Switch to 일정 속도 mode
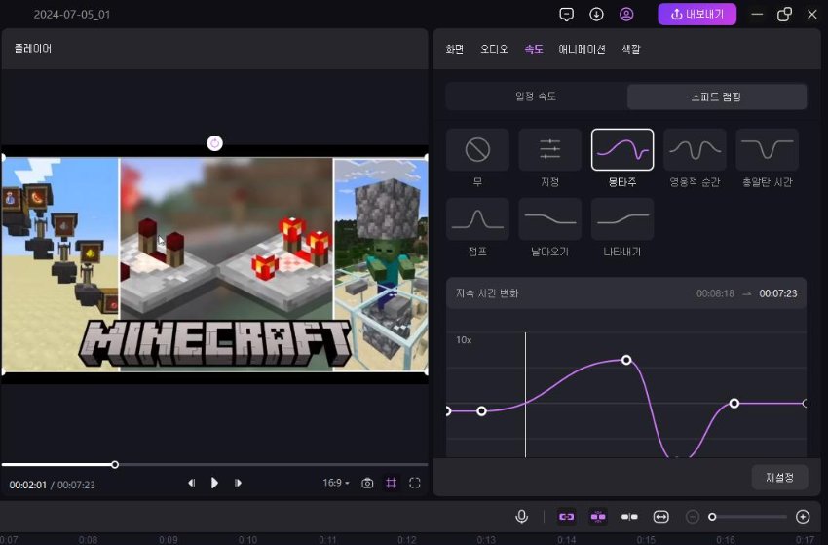This screenshot has height=545, width=828. pos(536,97)
